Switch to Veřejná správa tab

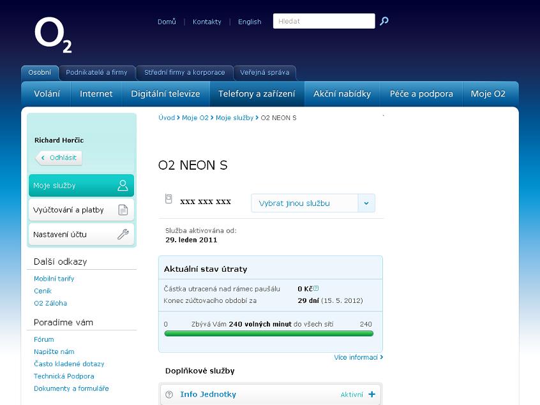265,73
